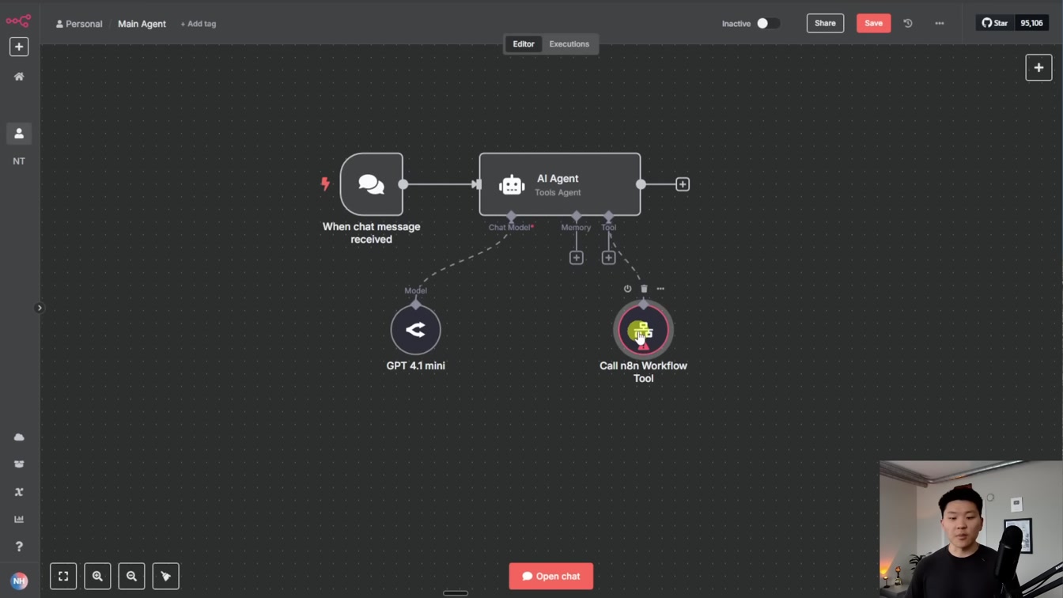Save the workflow
The image size is (1063, 598).
(873, 23)
